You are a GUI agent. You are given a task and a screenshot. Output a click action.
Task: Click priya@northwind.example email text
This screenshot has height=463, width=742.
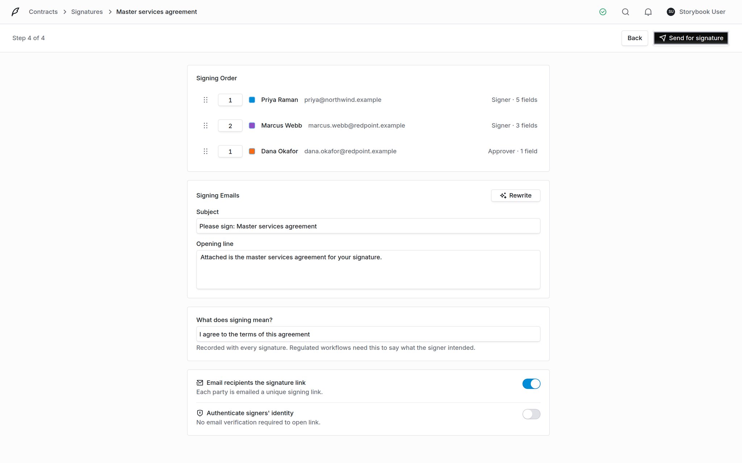[x=343, y=100]
